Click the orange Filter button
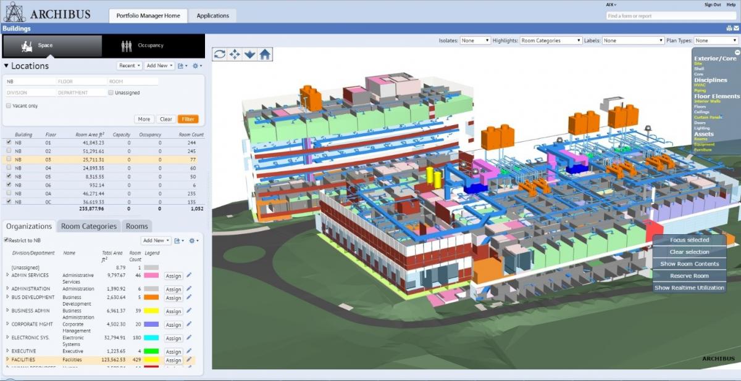Image resolution: width=741 pixels, height=381 pixels. (x=188, y=119)
